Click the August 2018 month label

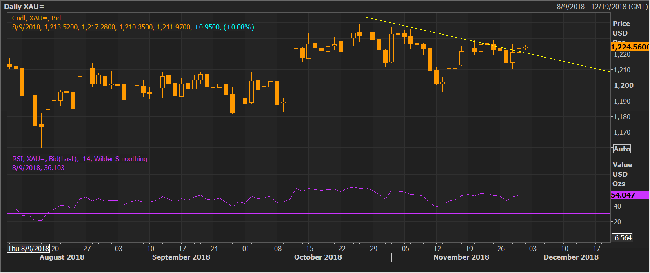pyautogui.click(x=62, y=257)
